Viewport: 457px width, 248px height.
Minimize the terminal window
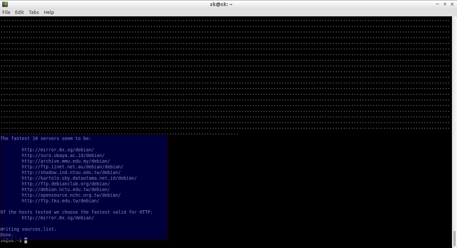(438, 4)
